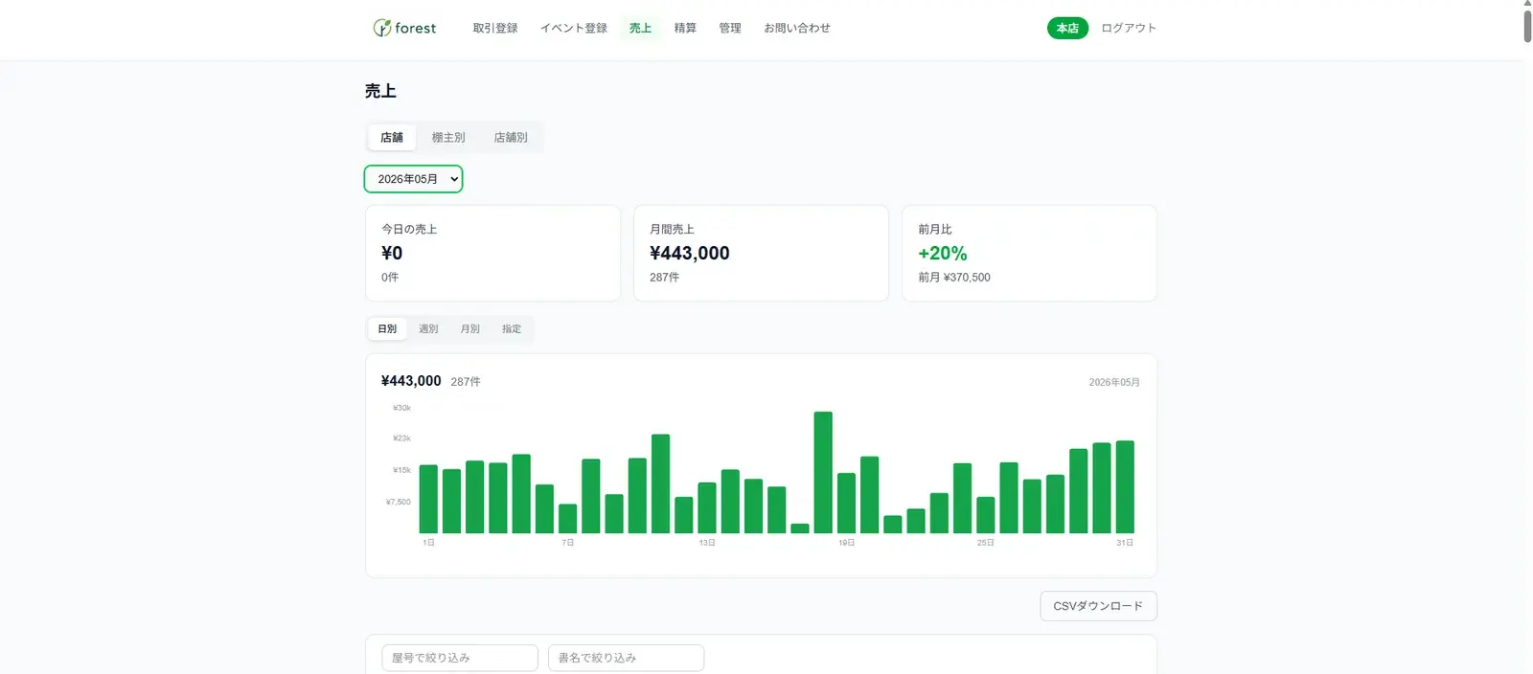Open the 取引登録 menu item
This screenshot has height=674, width=1533.
point(495,28)
